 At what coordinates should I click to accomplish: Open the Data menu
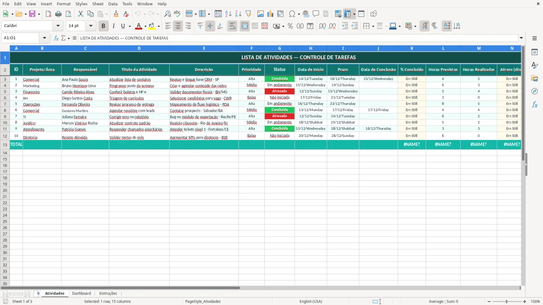coord(113,4)
